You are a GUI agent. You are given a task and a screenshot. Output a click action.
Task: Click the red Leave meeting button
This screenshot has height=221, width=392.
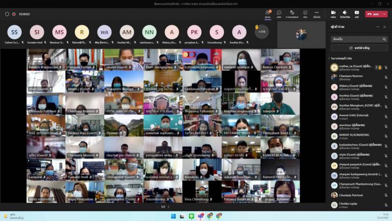374,14
